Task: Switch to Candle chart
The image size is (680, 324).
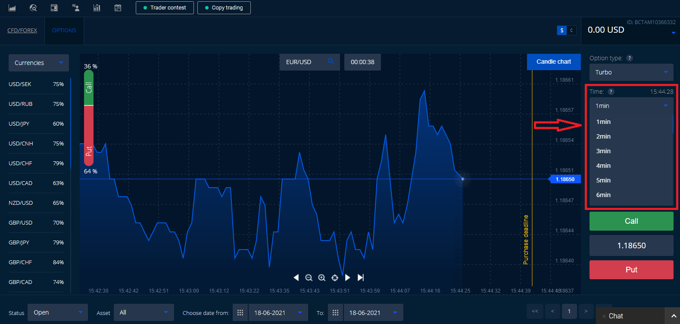Action: pos(554,62)
